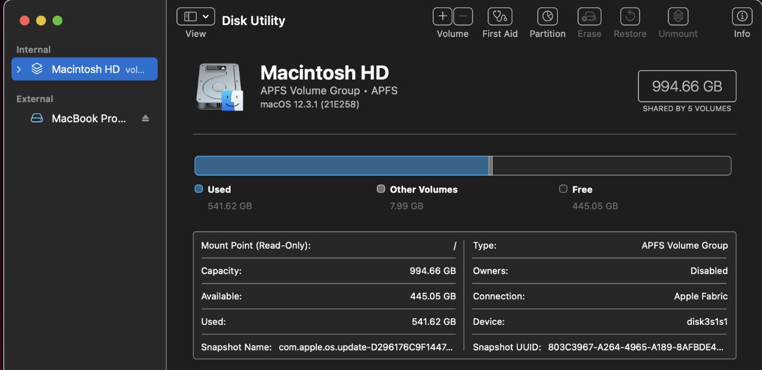
Task: Click the Snapshot UUID value
Action: 636,347
